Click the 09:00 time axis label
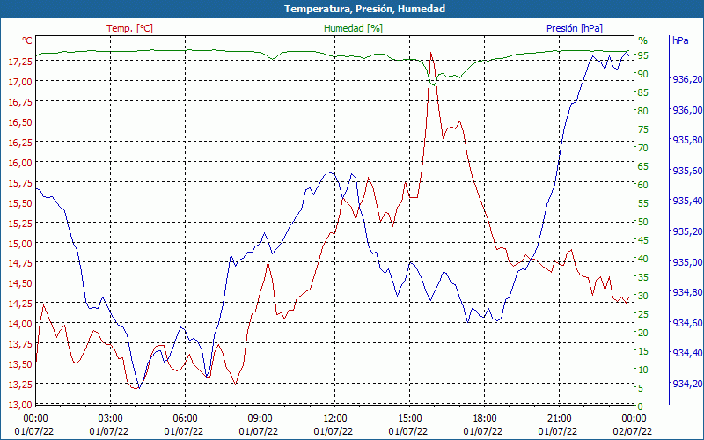Viewport: 704px width, 440px height. pyautogui.click(x=260, y=419)
